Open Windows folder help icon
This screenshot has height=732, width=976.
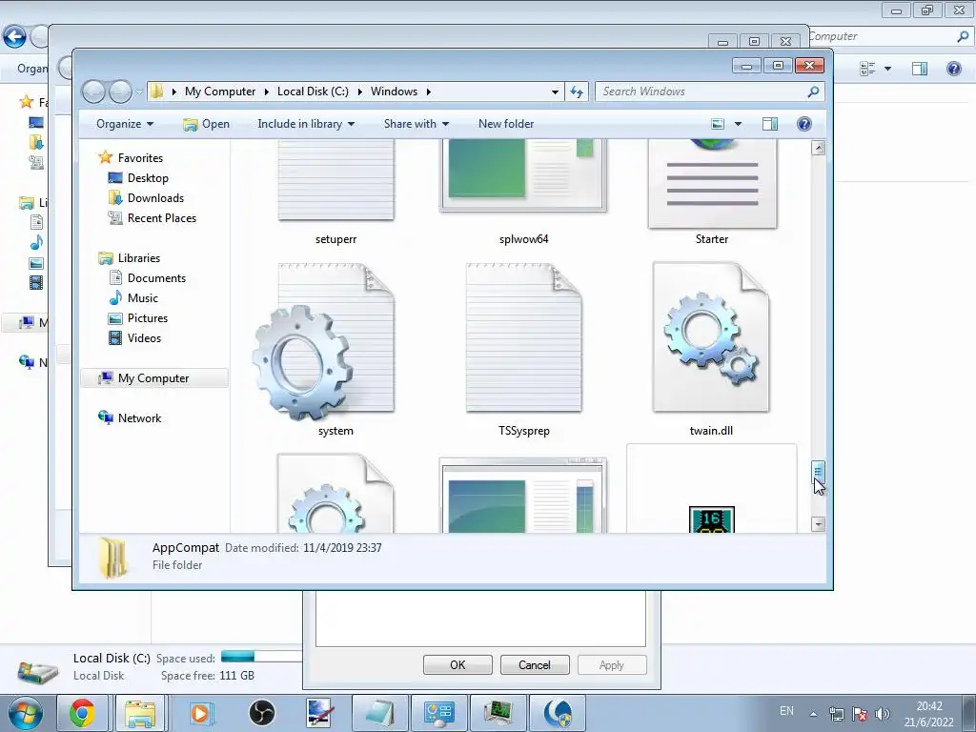(804, 124)
